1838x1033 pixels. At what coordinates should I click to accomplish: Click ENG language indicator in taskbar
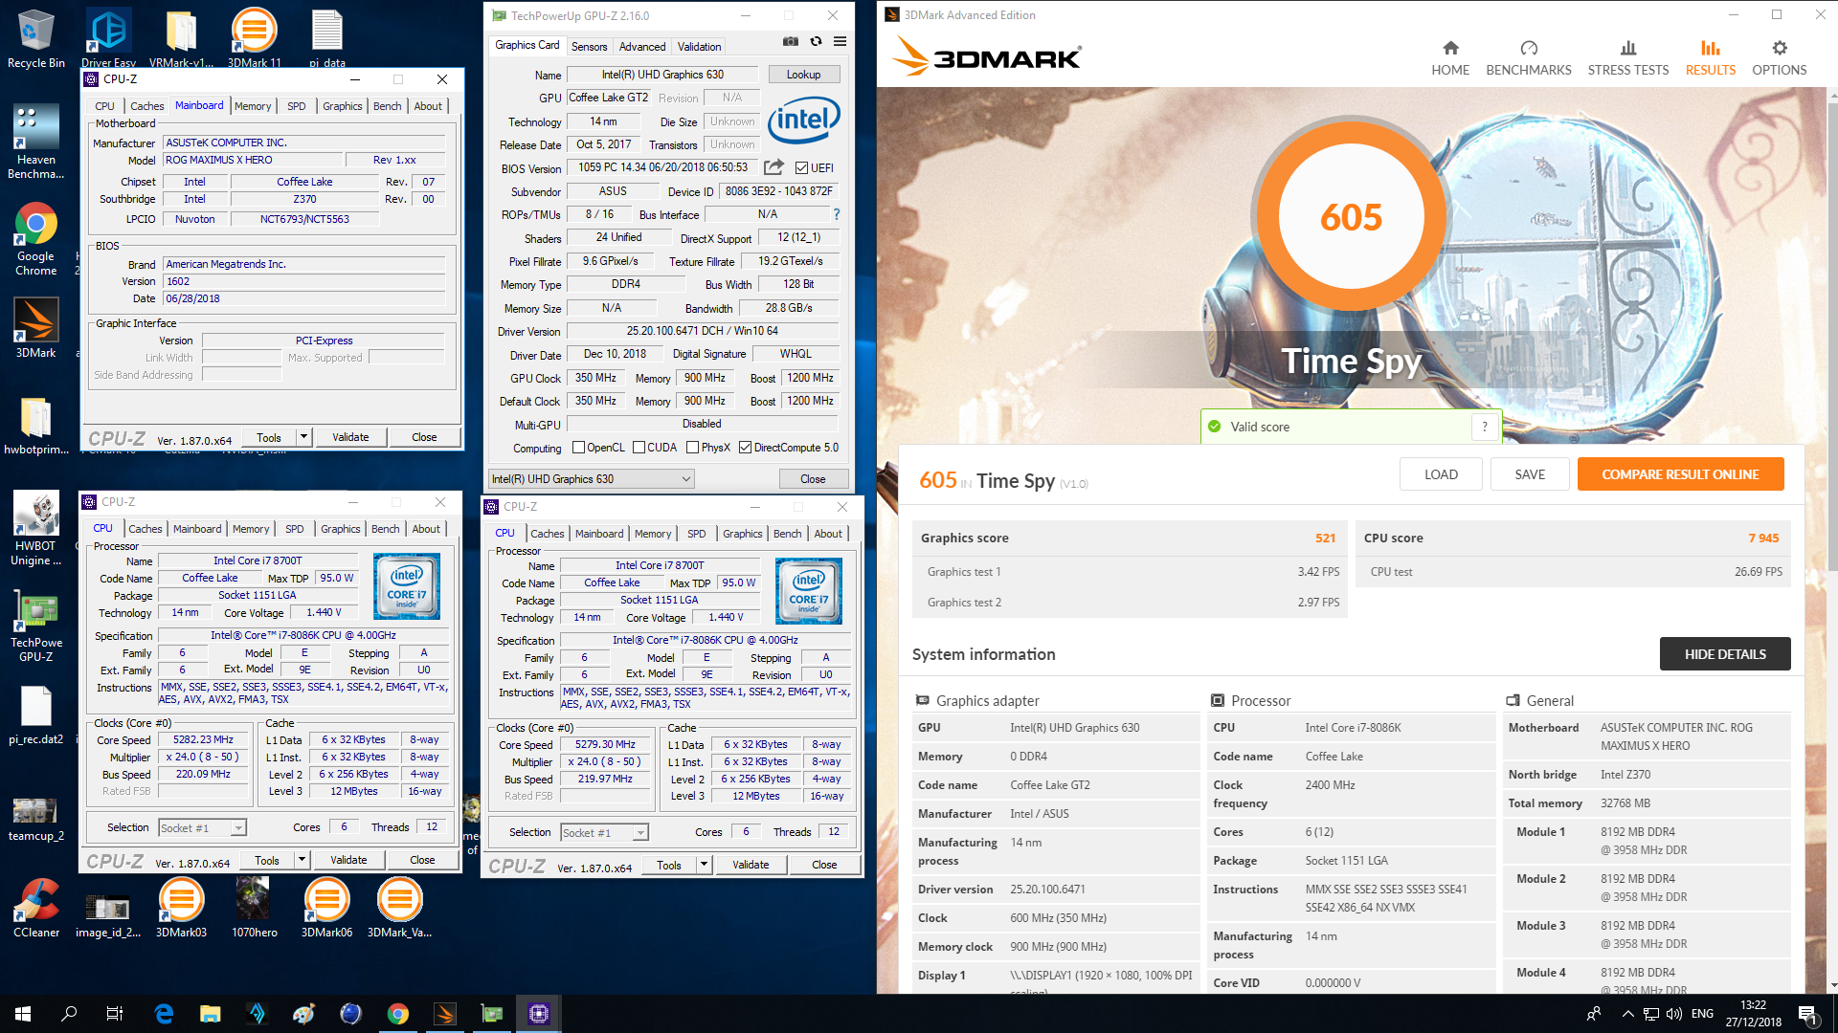tap(1702, 1014)
